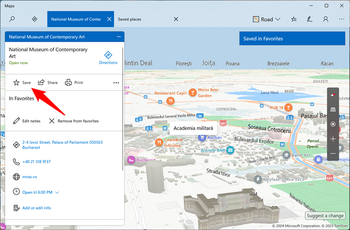
Task: Minimize the place details panel
Action: pyautogui.click(x=119, y=37)
